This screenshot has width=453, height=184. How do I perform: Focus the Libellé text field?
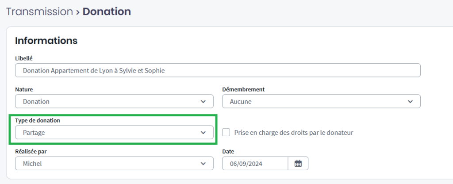(217, 70)
